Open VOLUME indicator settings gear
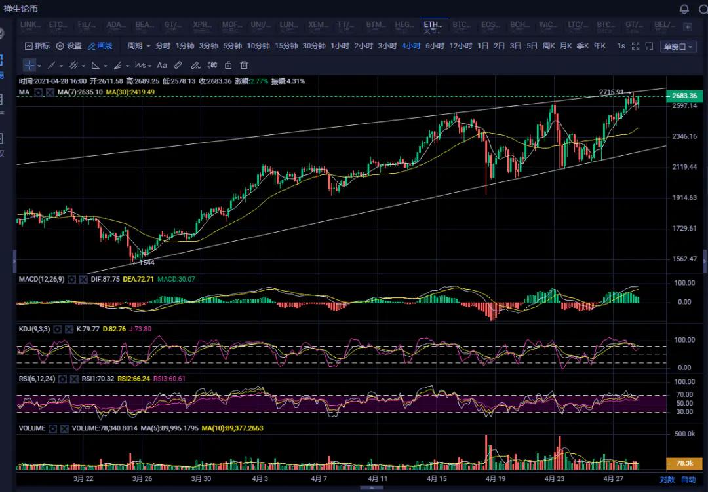 pos(53,428)
